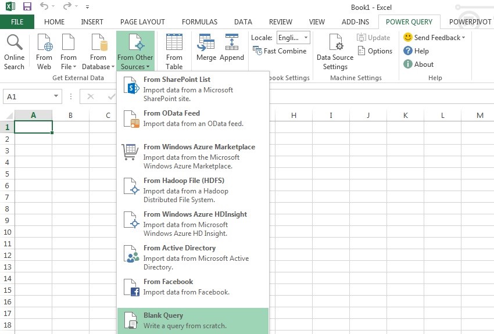
Task: Click in the Name Box showing A1
Action: (x=28, y=96)
